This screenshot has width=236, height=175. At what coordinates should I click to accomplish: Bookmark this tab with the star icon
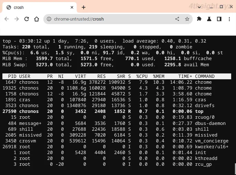coord(187,19)
